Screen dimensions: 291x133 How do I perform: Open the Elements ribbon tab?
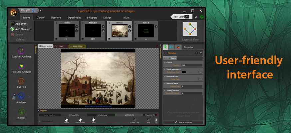coord(56,18)
